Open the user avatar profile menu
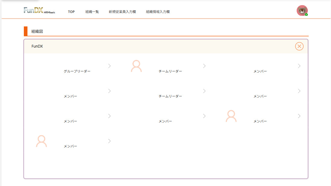 click(x=302, y=11)
